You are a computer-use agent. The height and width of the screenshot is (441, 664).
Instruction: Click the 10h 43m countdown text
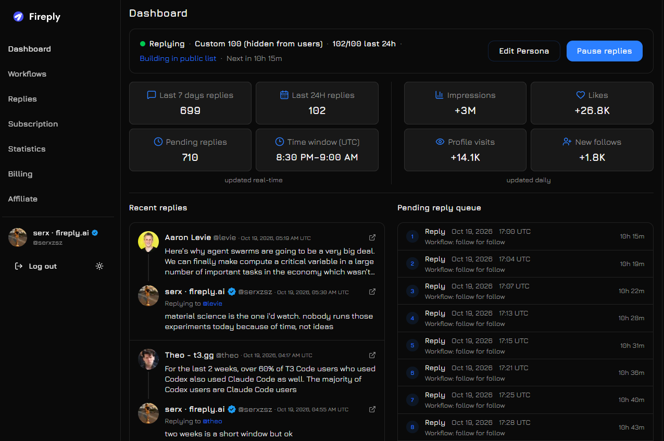click(x=631, y=427)
